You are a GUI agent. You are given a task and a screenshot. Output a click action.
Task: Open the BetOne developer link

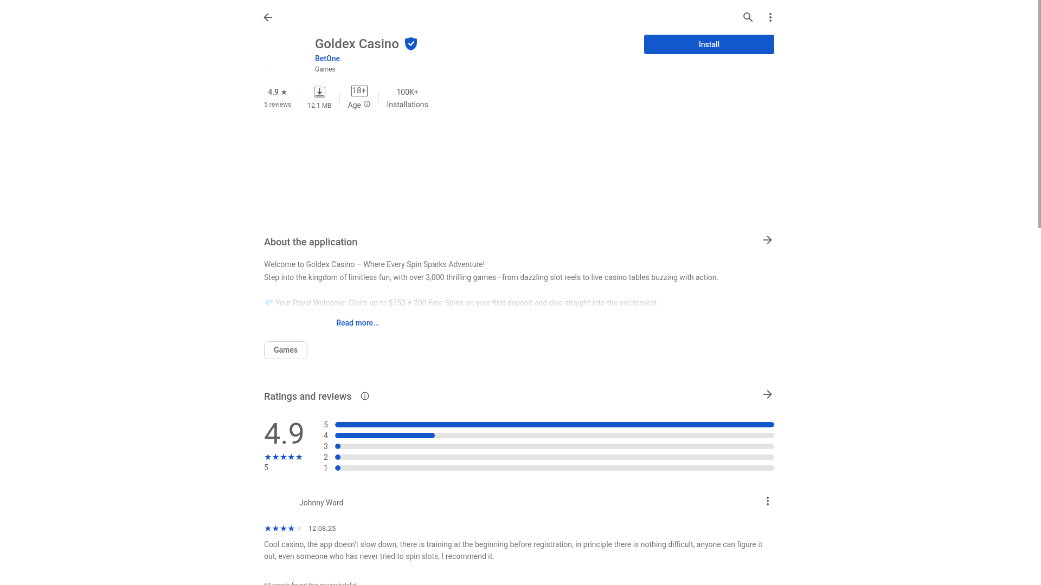(327, 58)
